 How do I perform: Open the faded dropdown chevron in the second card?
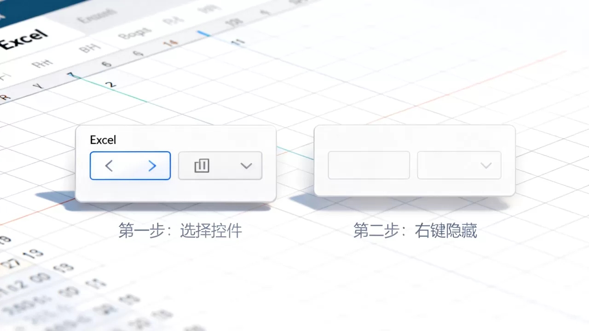click(486, 165)
